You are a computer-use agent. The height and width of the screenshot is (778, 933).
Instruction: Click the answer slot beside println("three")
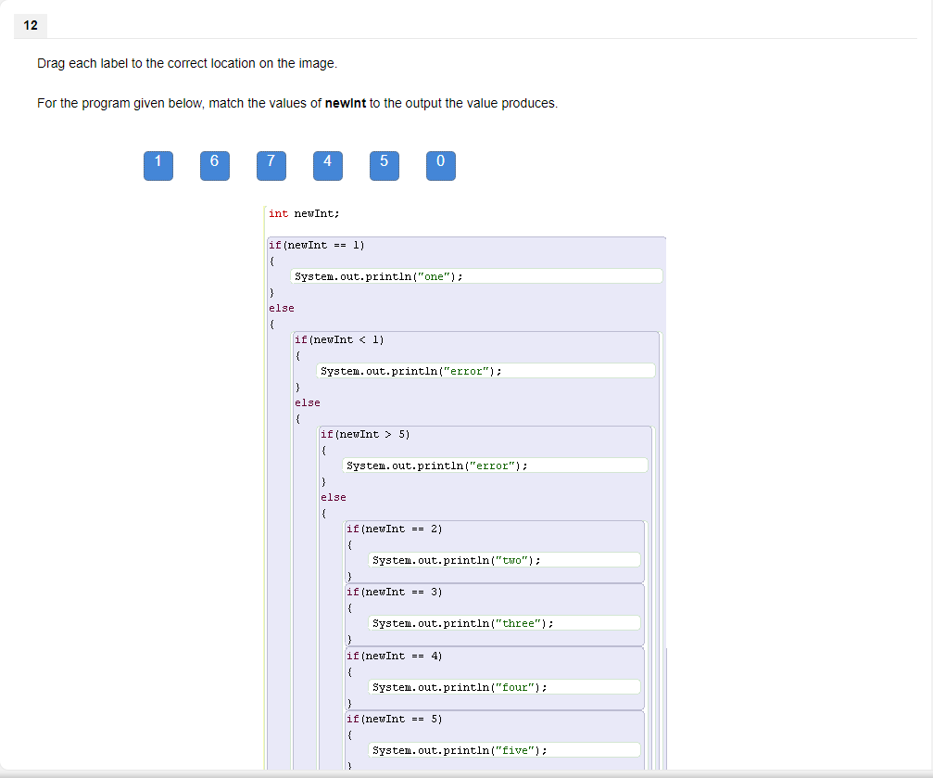tap(505, 622)
